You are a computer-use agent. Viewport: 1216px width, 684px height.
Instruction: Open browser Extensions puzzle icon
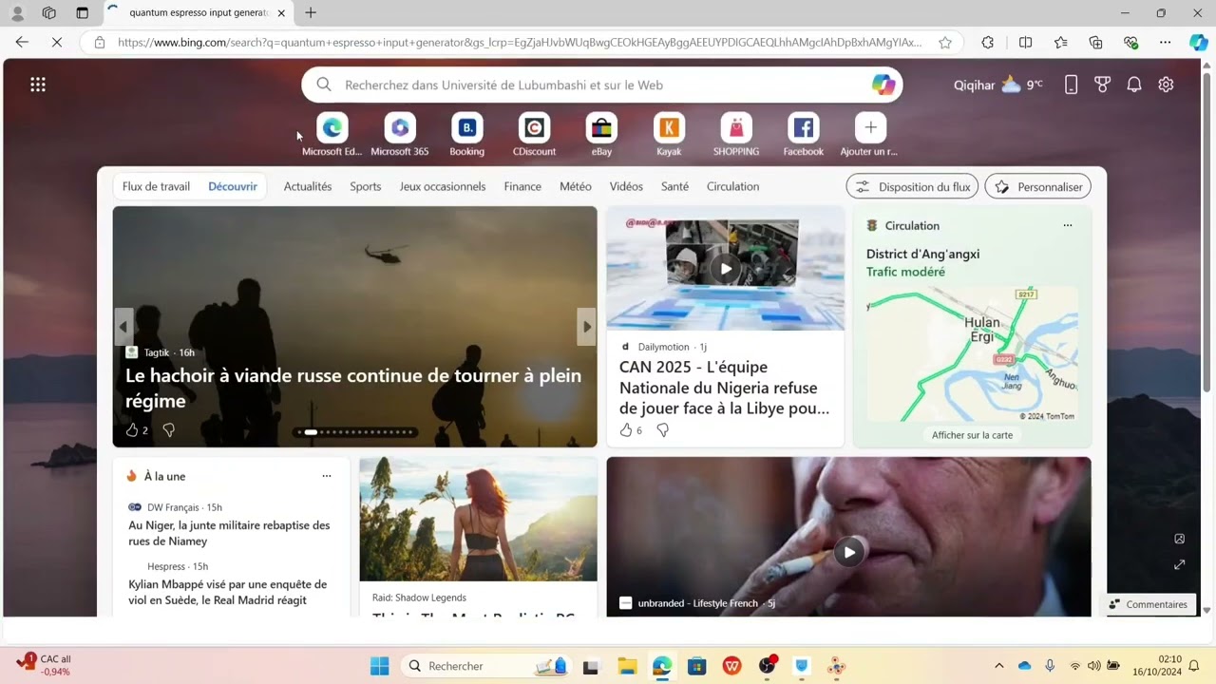pyautogui.click(x=988, y=42)
